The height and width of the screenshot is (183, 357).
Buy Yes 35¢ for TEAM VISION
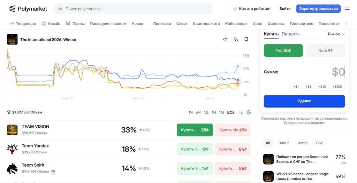pos(195,130)
